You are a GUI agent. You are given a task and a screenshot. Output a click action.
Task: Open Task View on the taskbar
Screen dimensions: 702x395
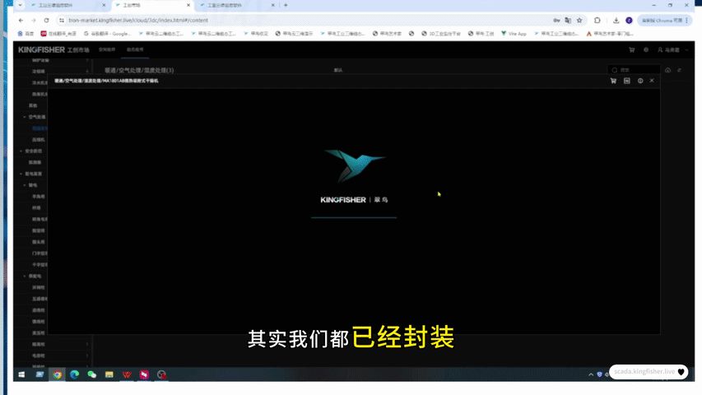point(40,374)
